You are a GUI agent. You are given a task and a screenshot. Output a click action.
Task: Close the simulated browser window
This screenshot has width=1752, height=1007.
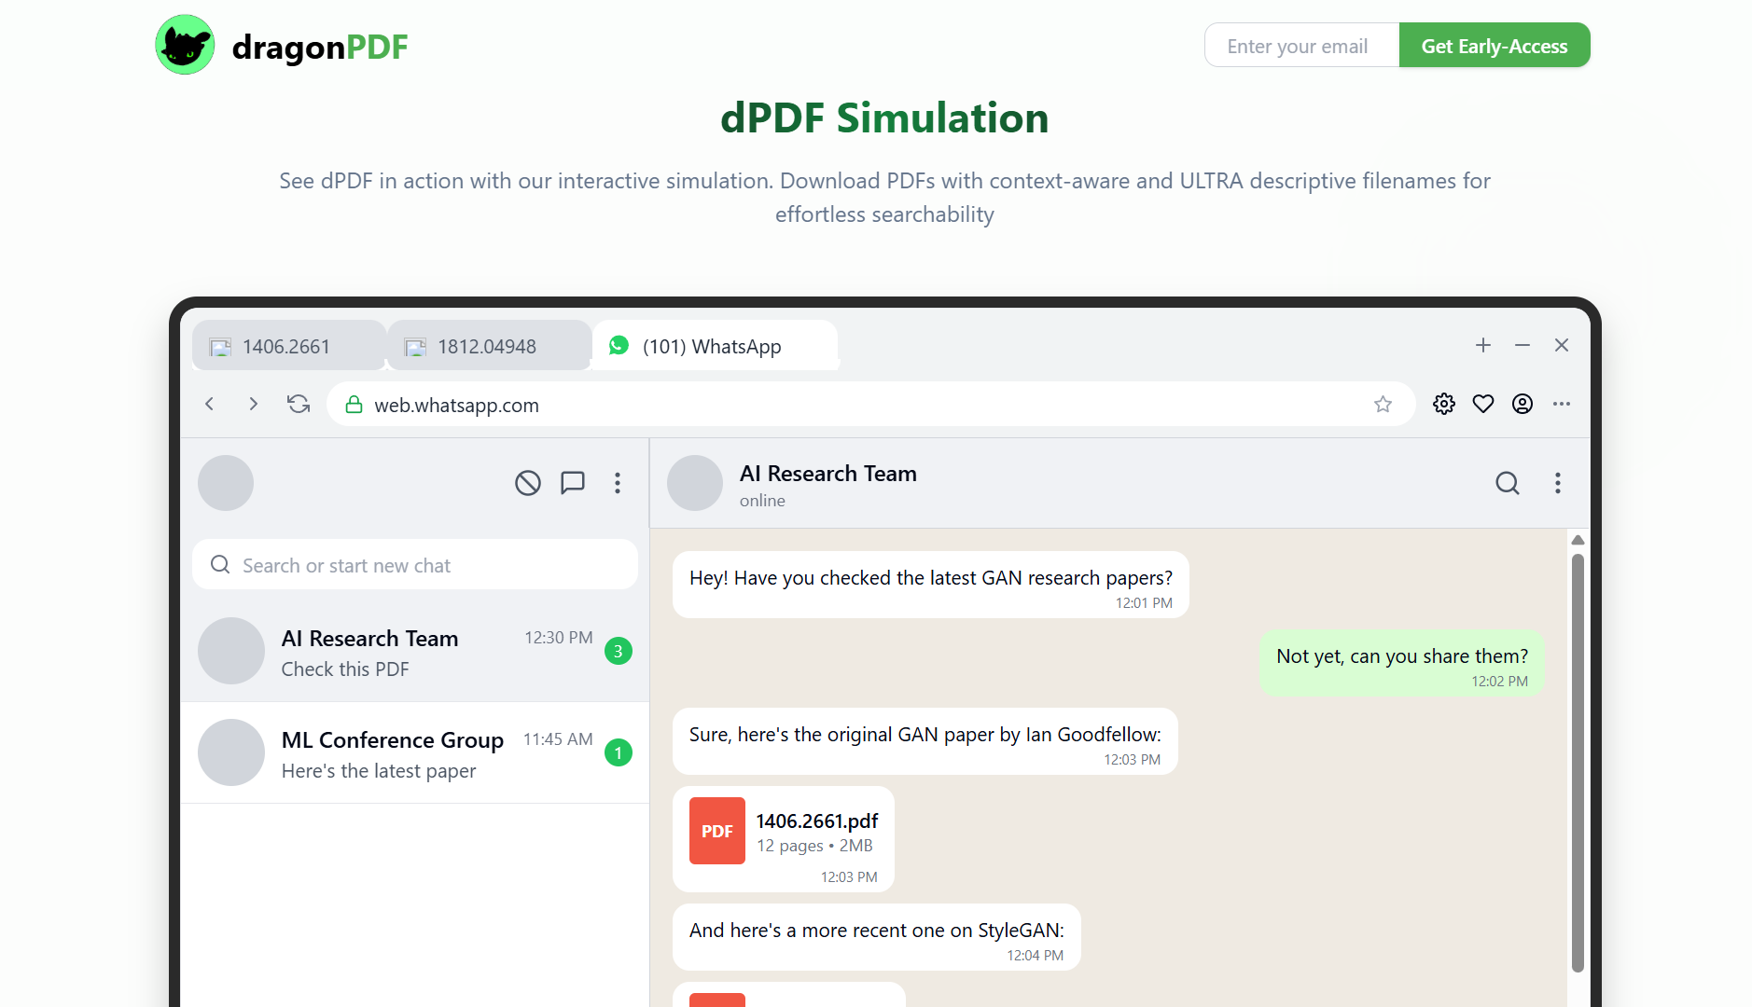(1562, 345)
